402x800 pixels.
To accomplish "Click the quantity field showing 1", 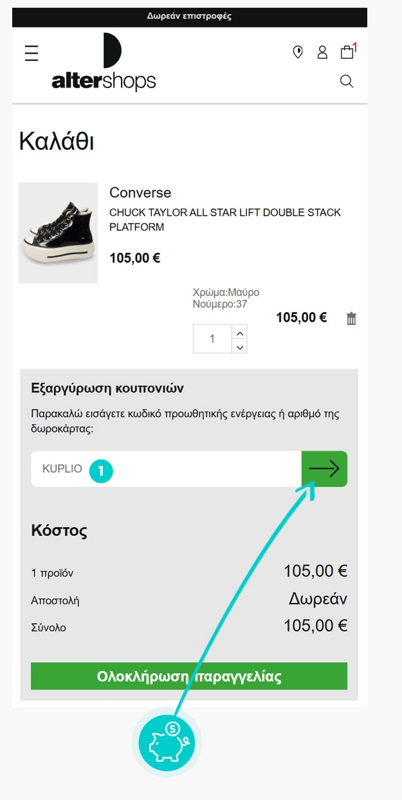I will pos(212,339).
